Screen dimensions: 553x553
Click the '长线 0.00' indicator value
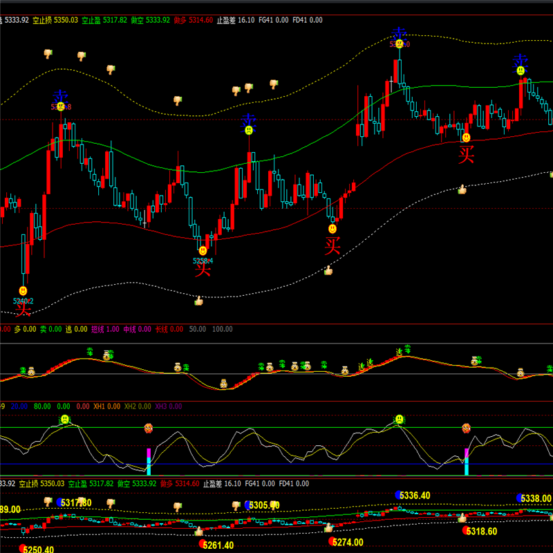point(169,329)
